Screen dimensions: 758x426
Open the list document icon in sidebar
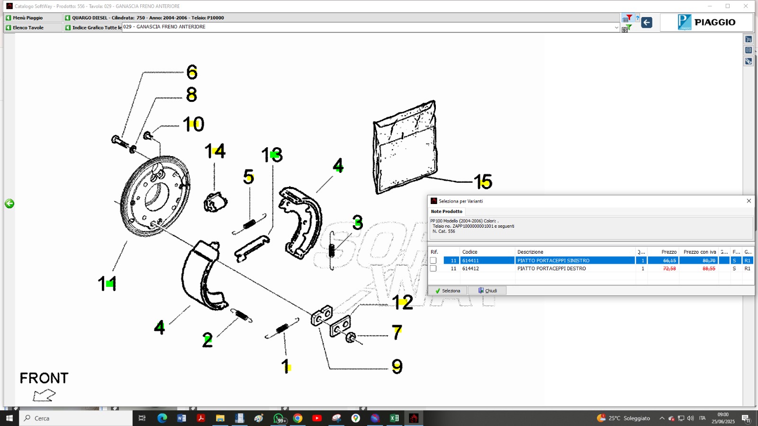(749, 50)
